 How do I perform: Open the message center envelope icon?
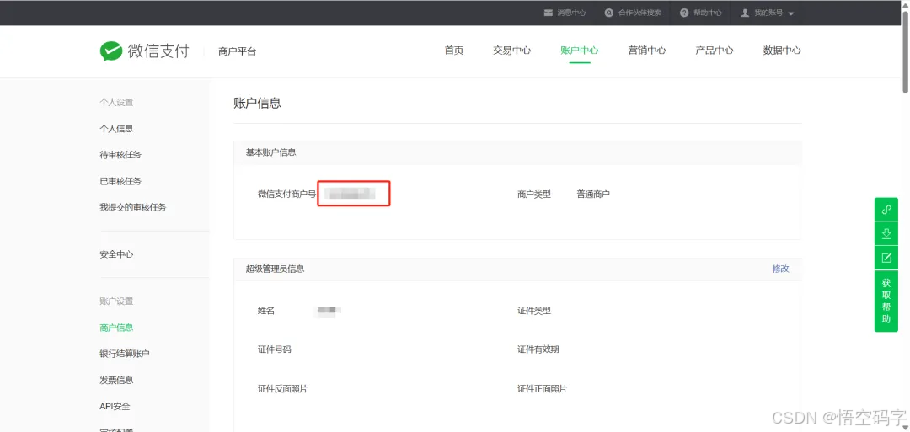tap(548, 13)
